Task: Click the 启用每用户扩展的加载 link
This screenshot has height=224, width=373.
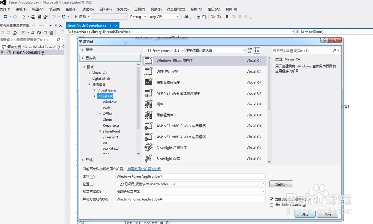Action: point(144,169)
